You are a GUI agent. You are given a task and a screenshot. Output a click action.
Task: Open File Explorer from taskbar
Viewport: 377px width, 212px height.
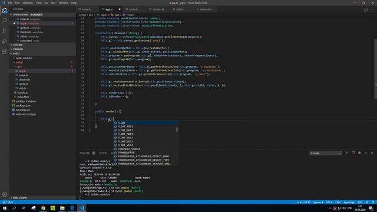(x=62, y=208)
